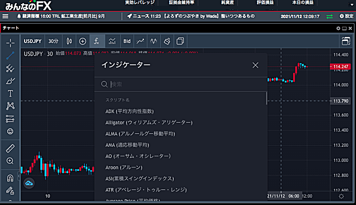Click the chart window pop-out icon
Screen dimensions: 356x205
(x=346, y=41)
